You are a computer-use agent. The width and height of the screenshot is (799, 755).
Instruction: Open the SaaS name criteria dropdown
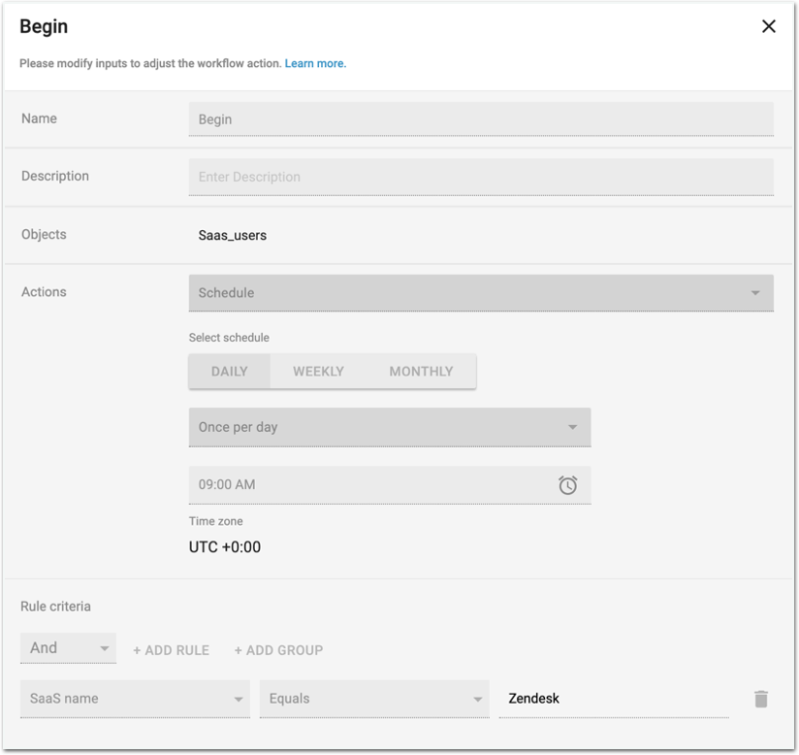[x=134, y=699]
